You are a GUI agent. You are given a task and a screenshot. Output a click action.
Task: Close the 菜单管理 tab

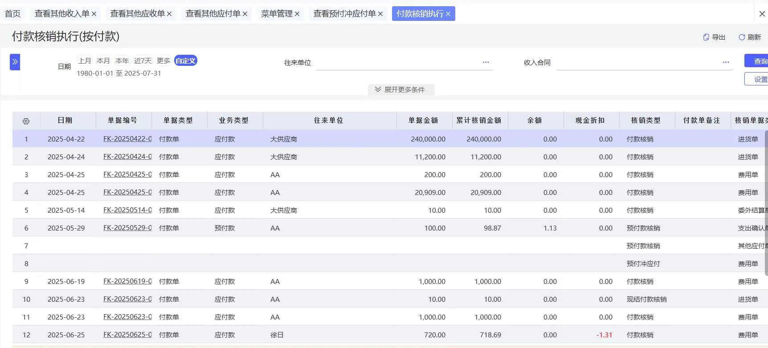pos(297,14)
